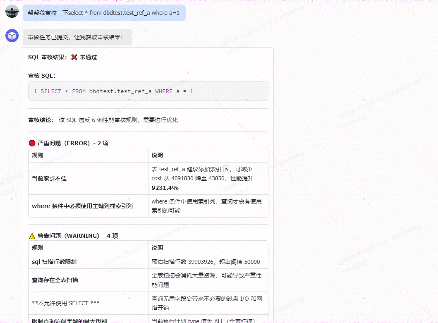Click the '审核任务已提交' assistant reply bubble
The image size is (438, 323).
(77, 37)
